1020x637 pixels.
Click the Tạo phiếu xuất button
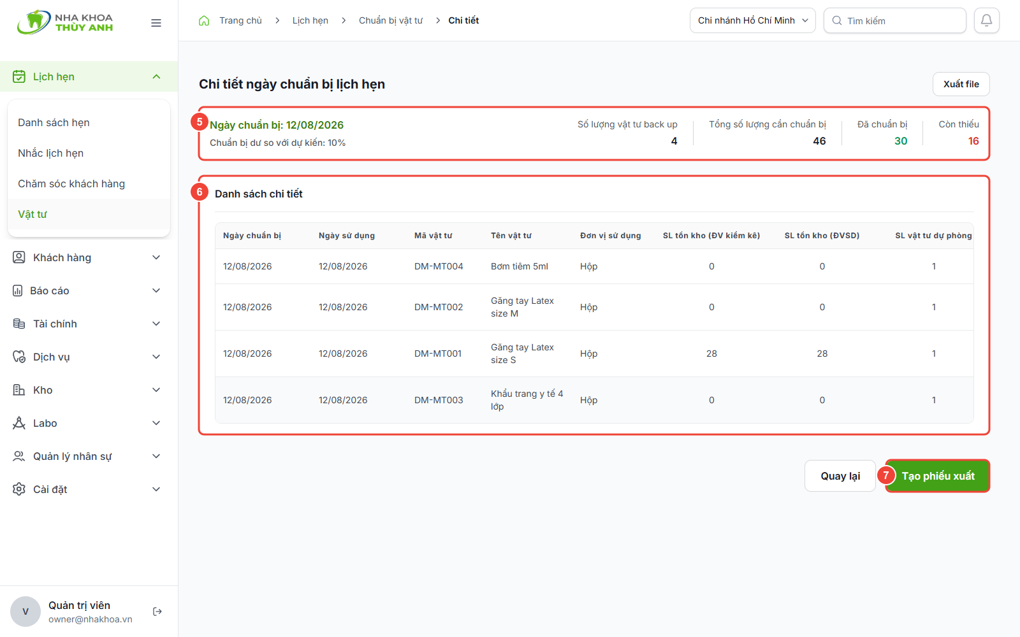(x=938, y=476)
